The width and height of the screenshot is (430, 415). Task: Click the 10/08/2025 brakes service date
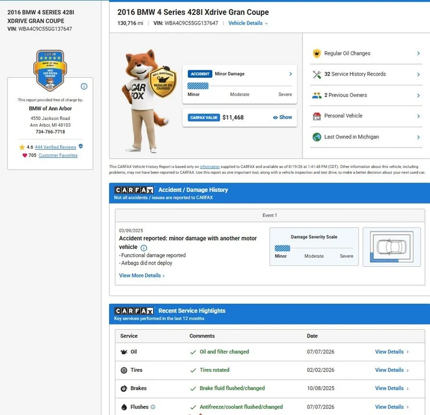[320, 388]
